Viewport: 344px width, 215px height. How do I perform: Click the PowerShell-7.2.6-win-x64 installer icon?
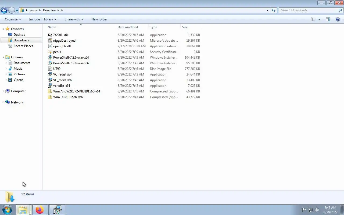[50, 58]
